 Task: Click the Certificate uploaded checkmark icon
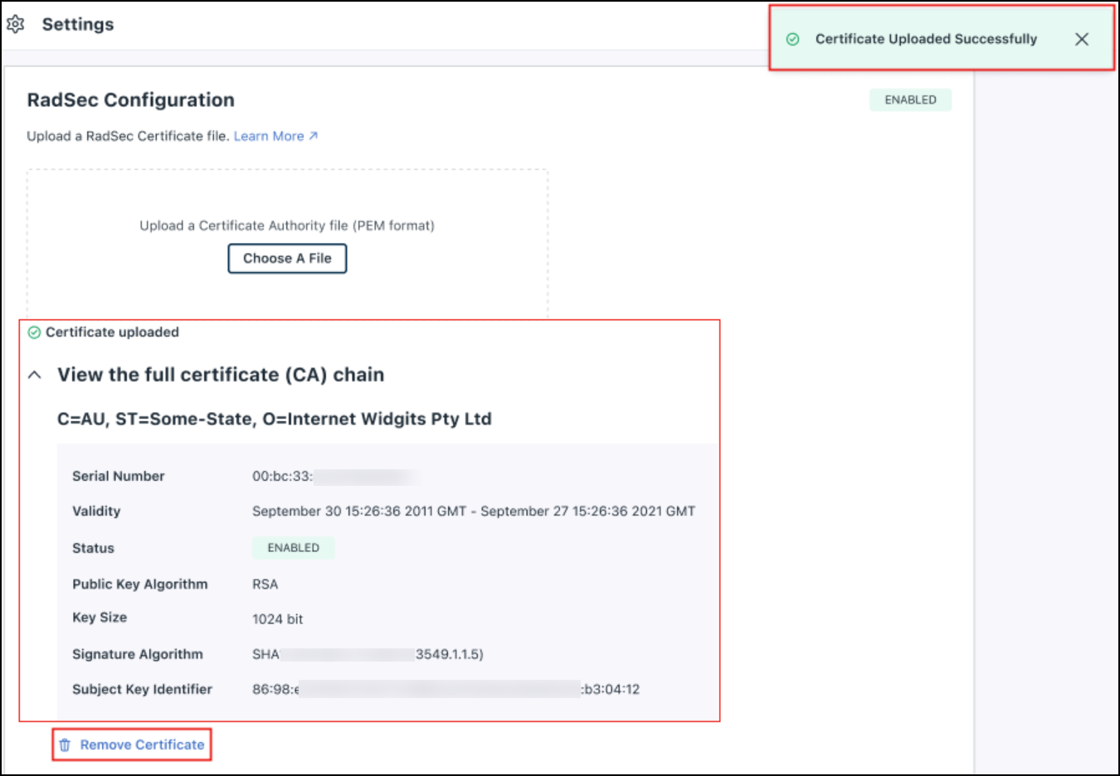tap(33, 332)
